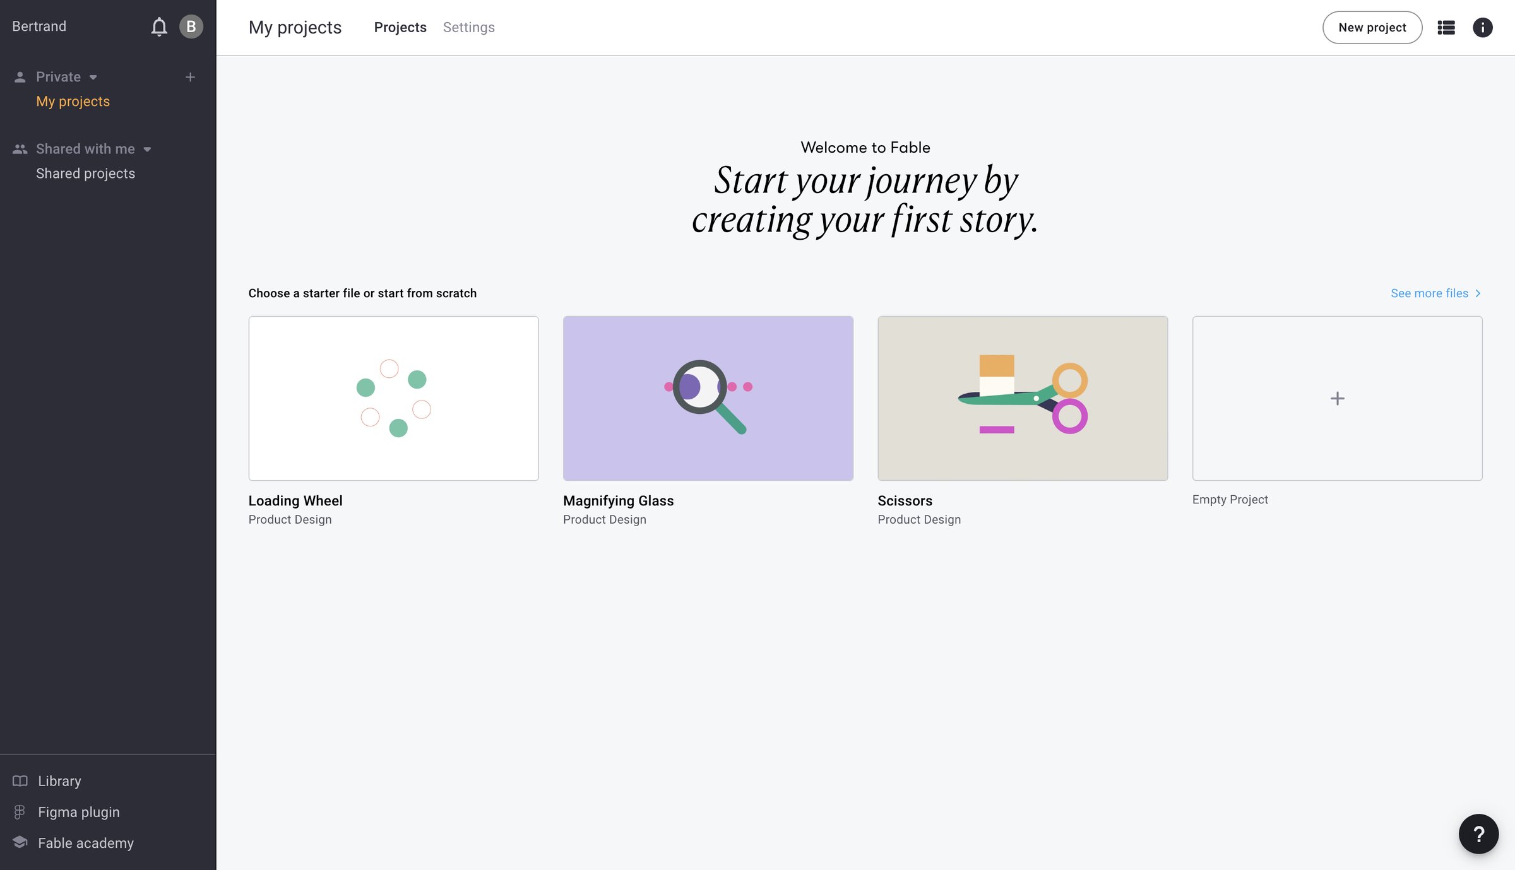Open the Loading Wheel starter thumbnail
Viewport: 1515px width, 870px height.
pyautogui.click(x=393, y=398)
